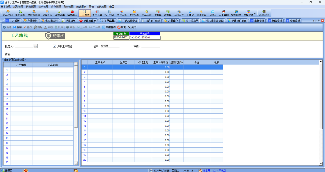Screen dimensions: 325x172
Task: Open the 财务管理 menu
Action: (x=69, y=6)
